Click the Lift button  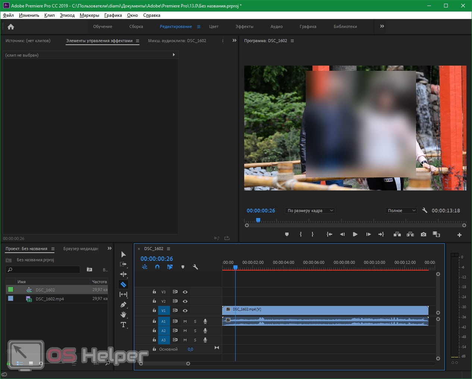click(x=397, y=234)
